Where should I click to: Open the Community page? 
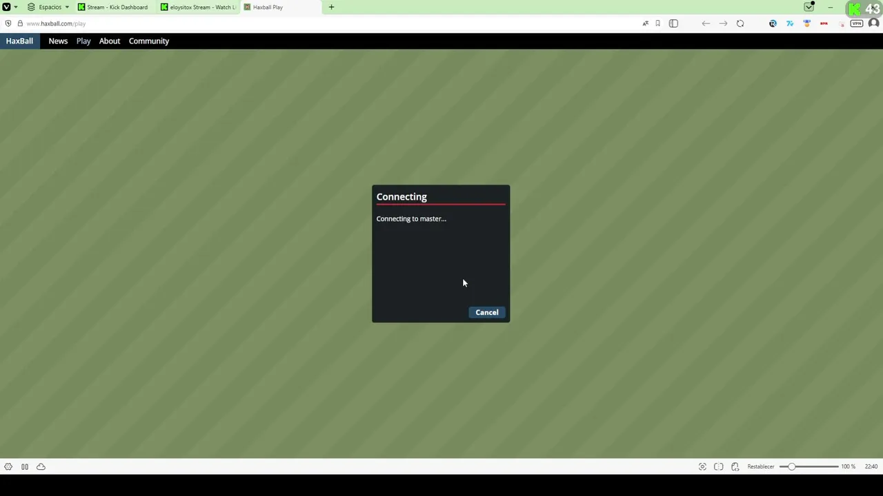149,41
